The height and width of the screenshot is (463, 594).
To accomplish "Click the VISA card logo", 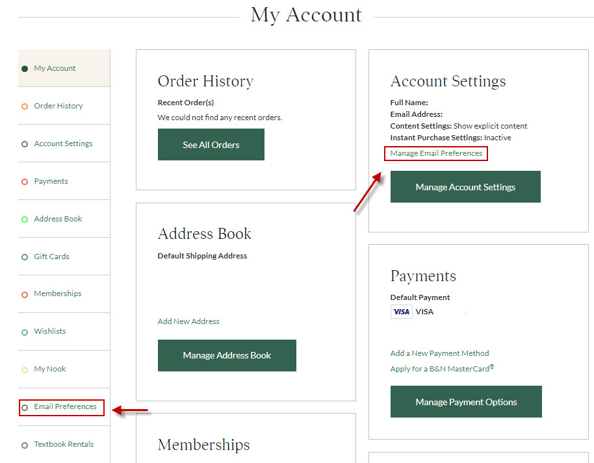I will coord(401,312).
